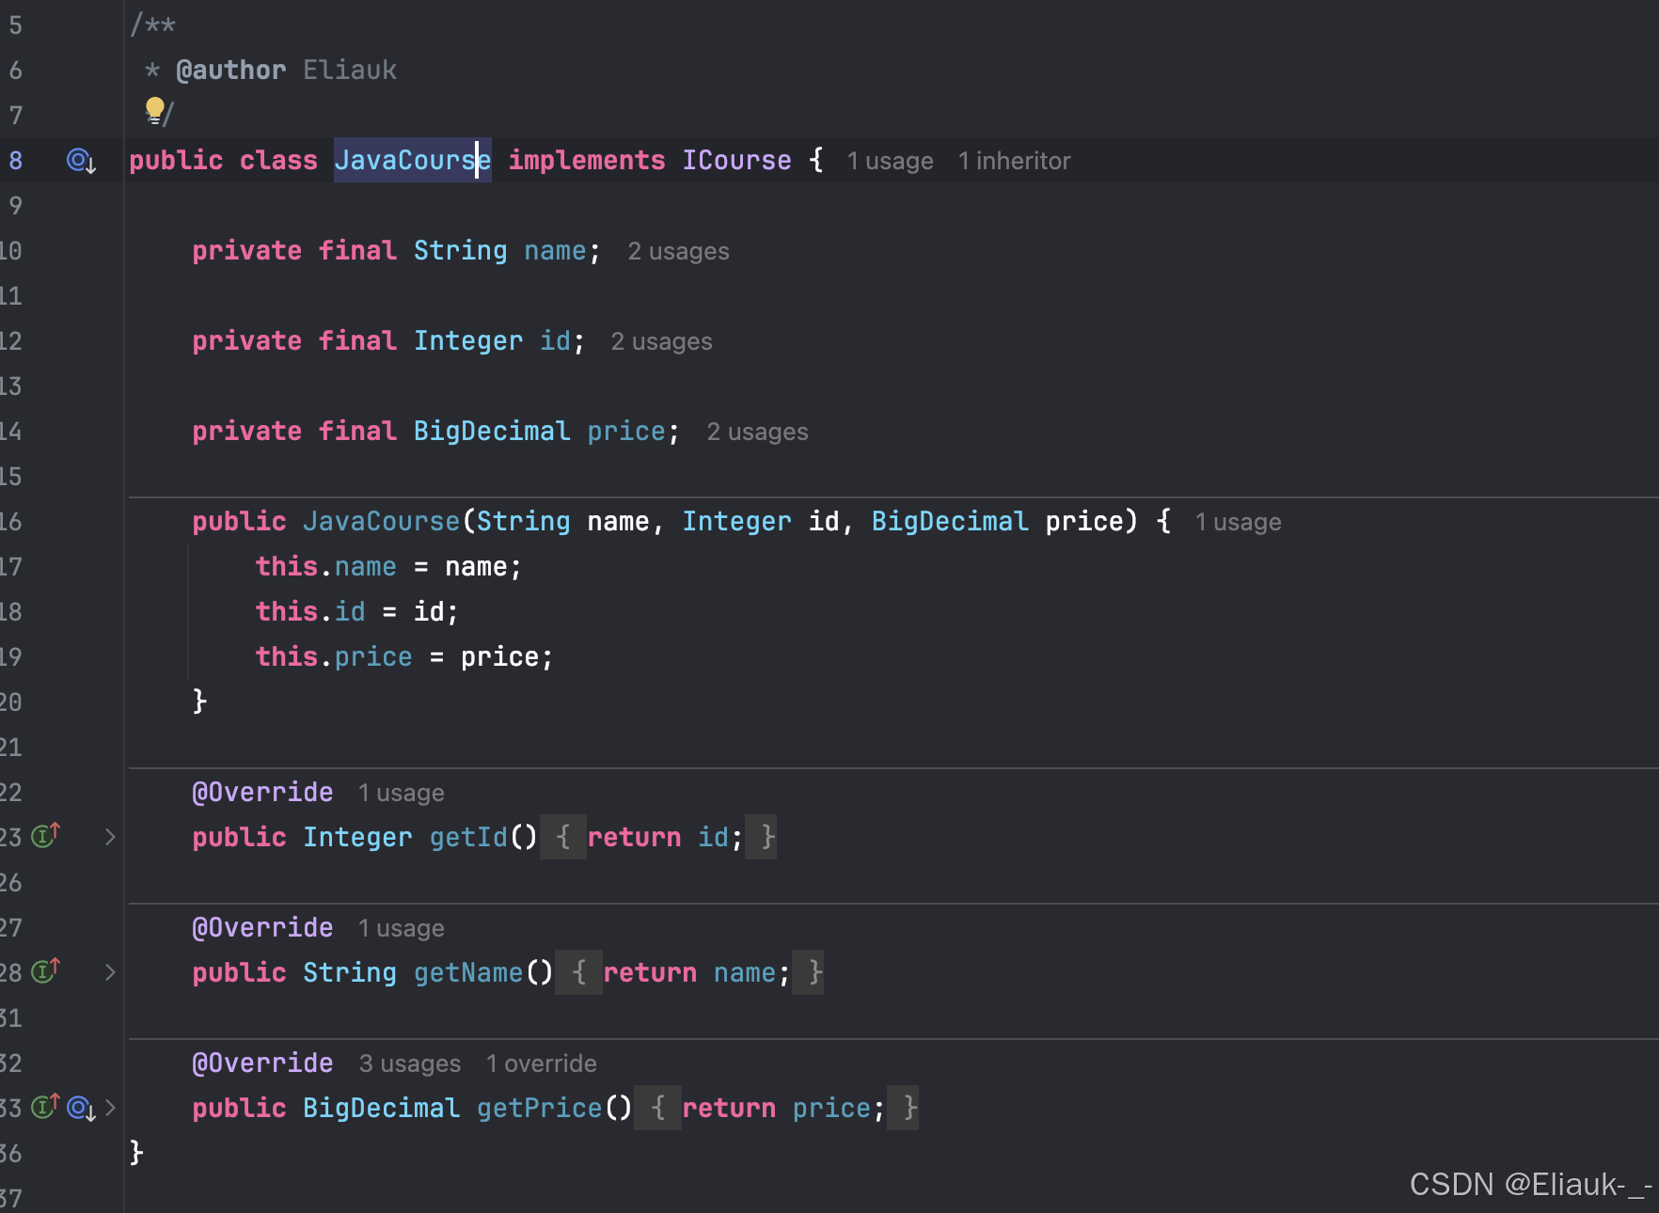Click line number 16 in the gutter

[x=12, y=522]
